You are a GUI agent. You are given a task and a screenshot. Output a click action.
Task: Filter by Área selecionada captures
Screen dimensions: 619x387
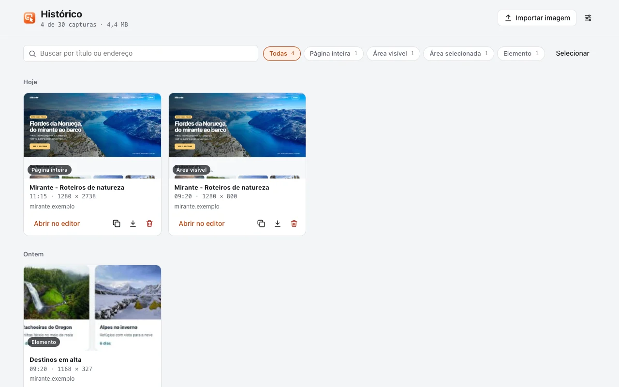point(458,54)
